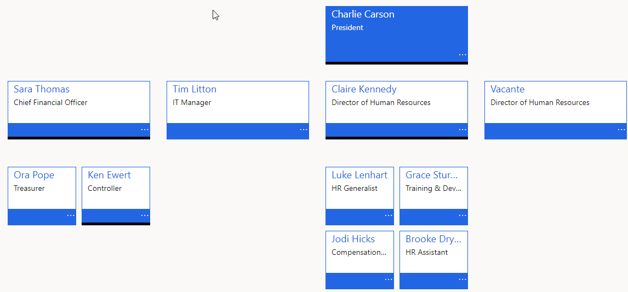Viewport: 628px width, 292px height.
Task: Show more options on Vacante card
Action: pos(621,130)
